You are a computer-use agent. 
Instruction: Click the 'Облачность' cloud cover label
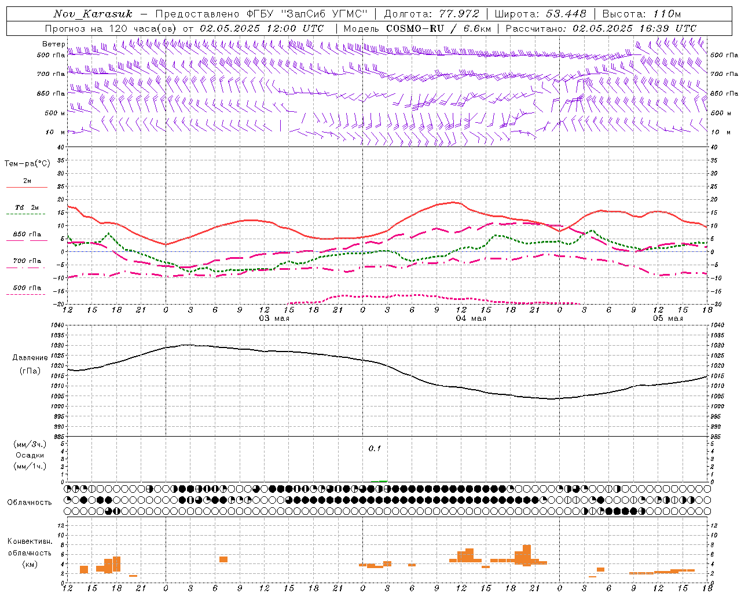pyautogui.click(x=30, y=503)
